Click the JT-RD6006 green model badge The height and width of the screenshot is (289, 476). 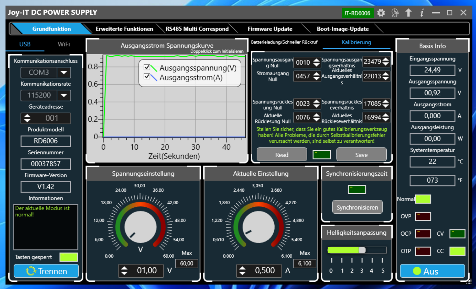point(357,13)
